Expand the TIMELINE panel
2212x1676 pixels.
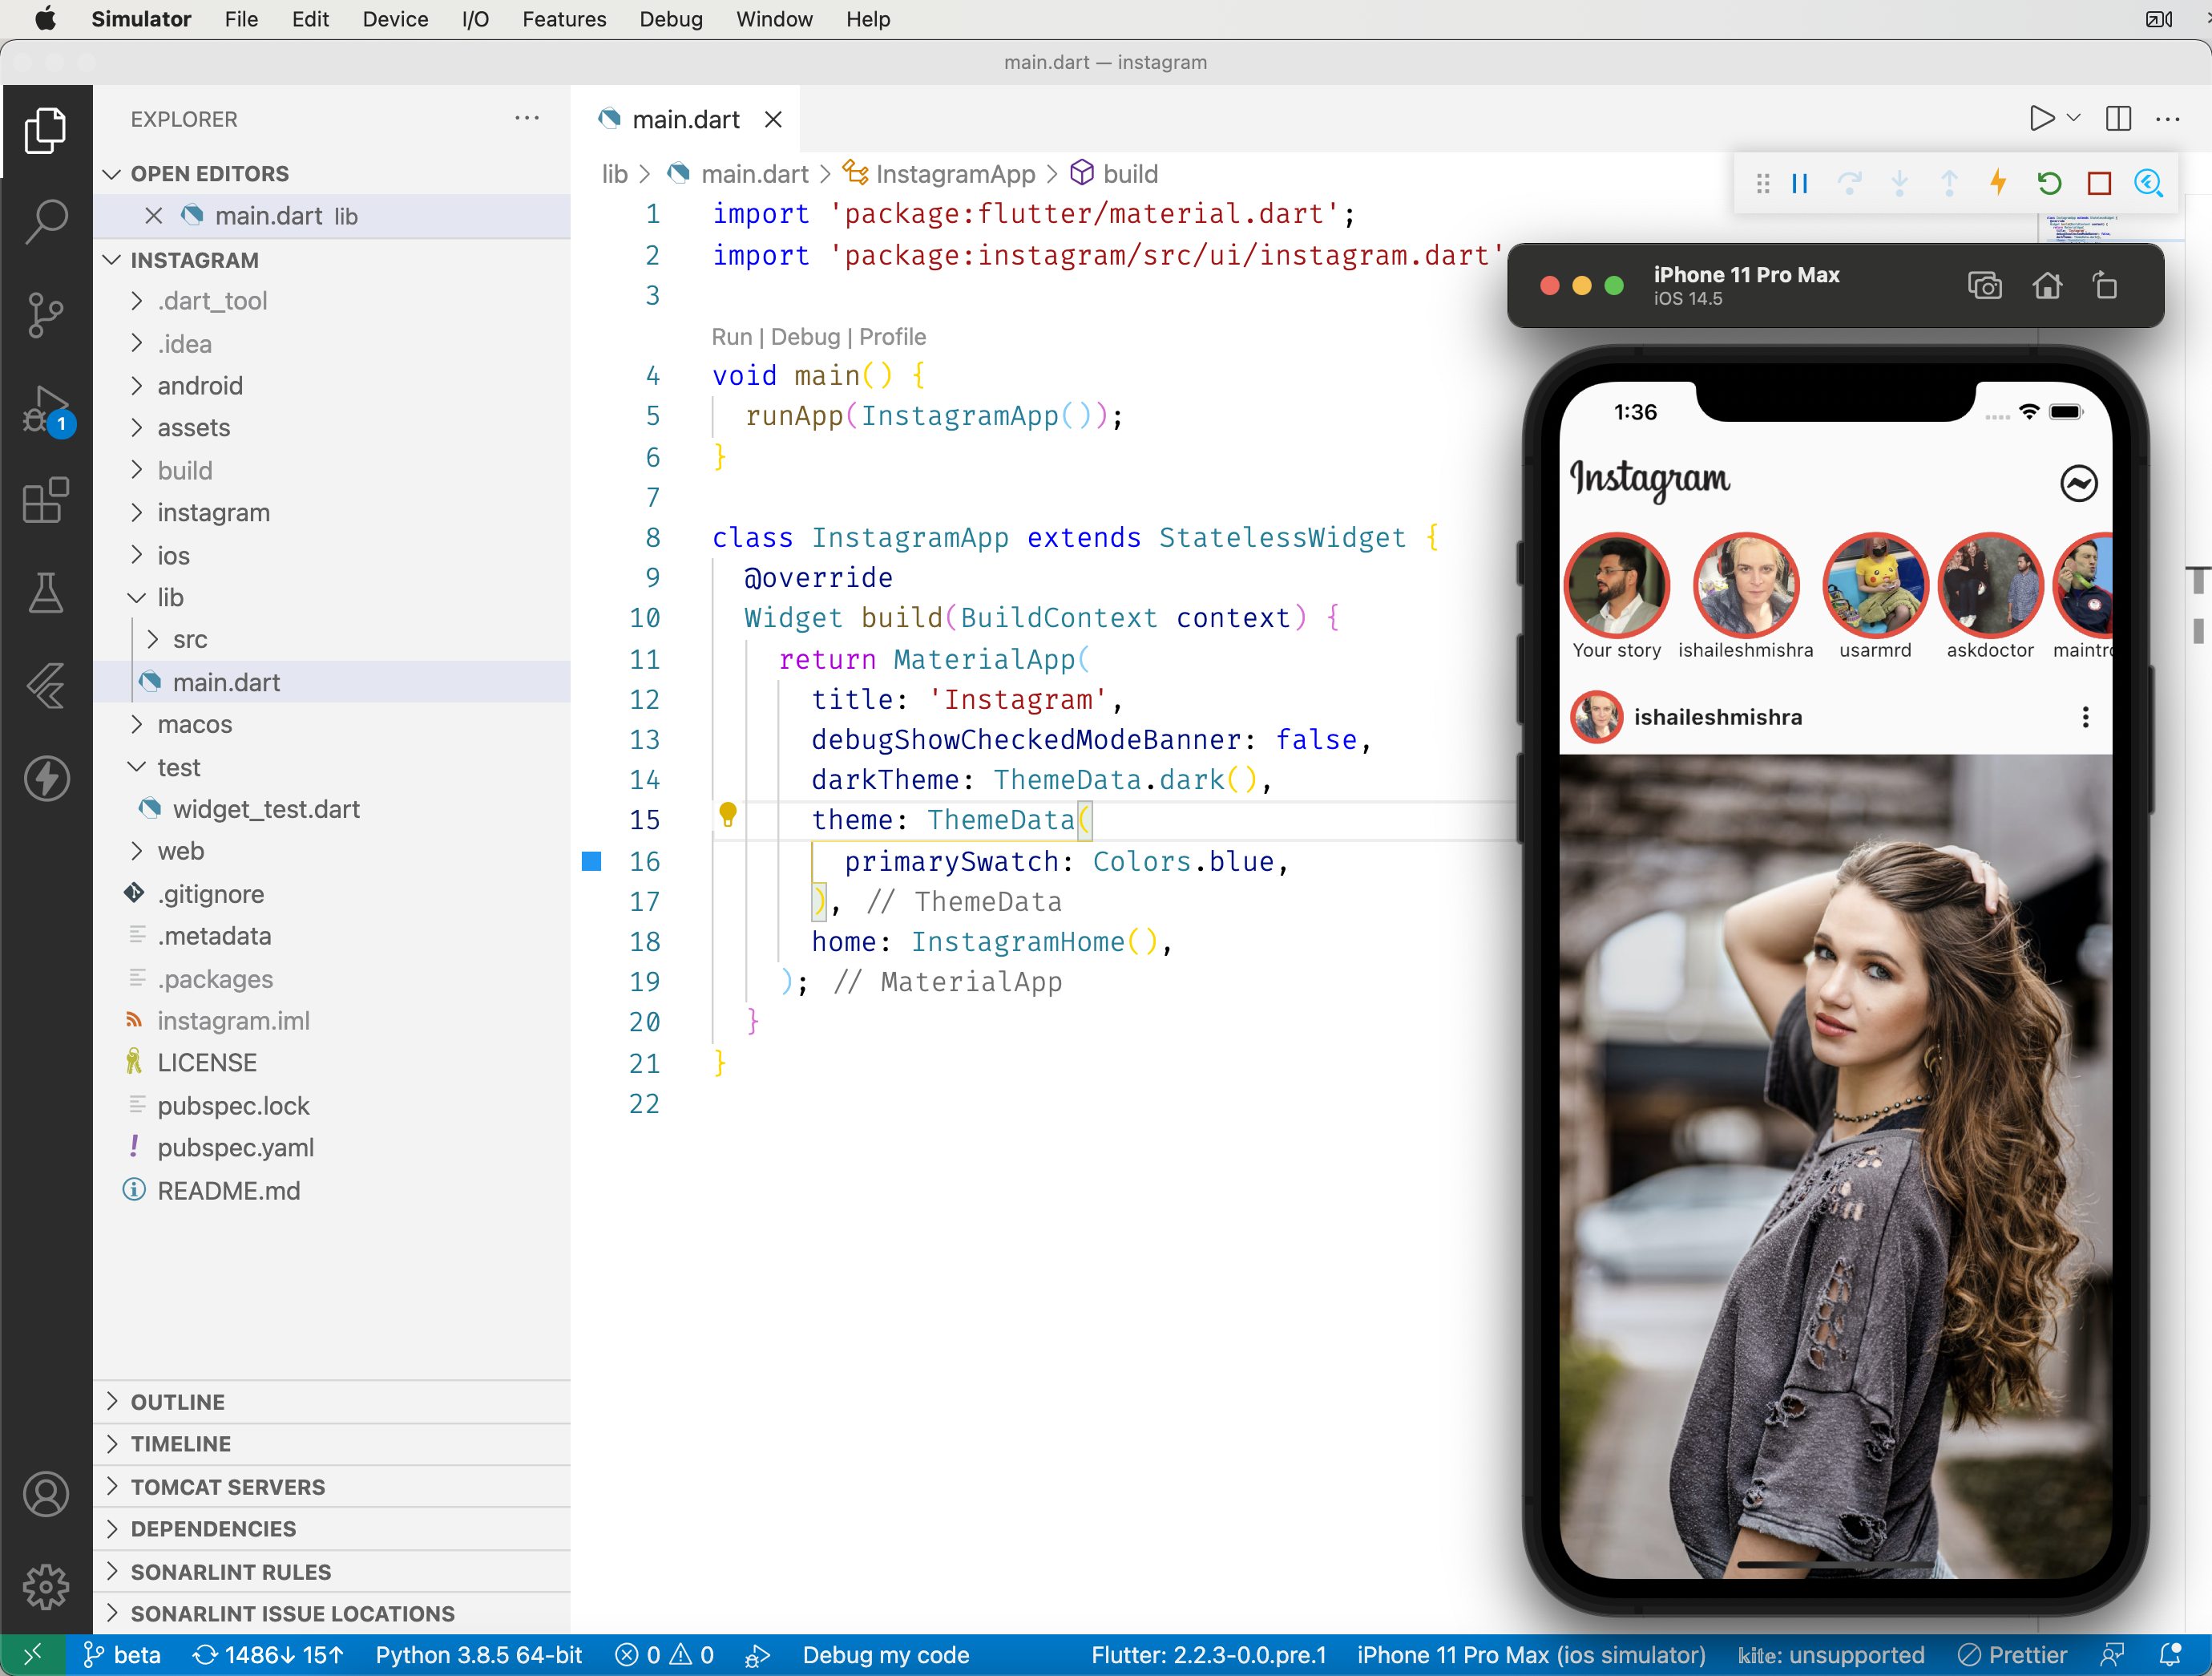(x=332, y=1444)
